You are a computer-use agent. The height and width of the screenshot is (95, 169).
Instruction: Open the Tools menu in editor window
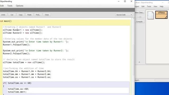click(x=10, y=6)
